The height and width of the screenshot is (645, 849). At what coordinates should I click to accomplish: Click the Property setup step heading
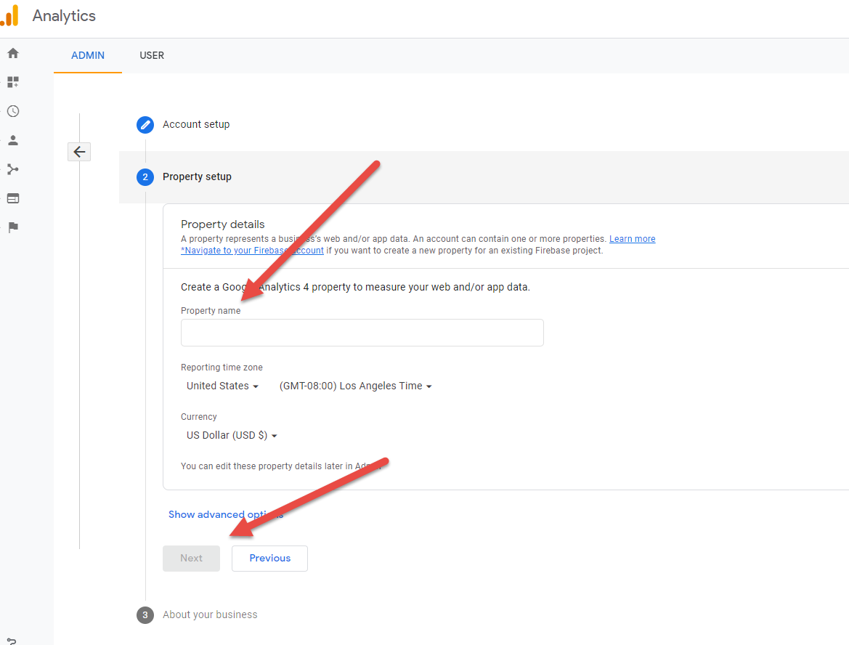tap(197, 177)
